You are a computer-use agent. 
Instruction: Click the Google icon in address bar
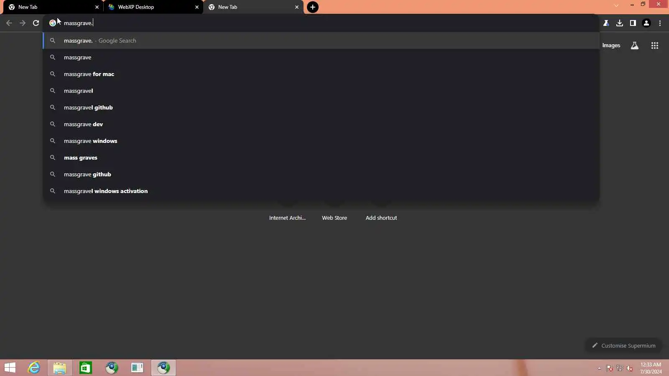(53, 23)
